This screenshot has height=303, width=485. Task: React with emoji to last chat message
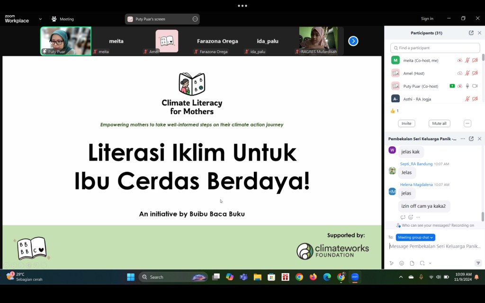click(x=411, y=217)
